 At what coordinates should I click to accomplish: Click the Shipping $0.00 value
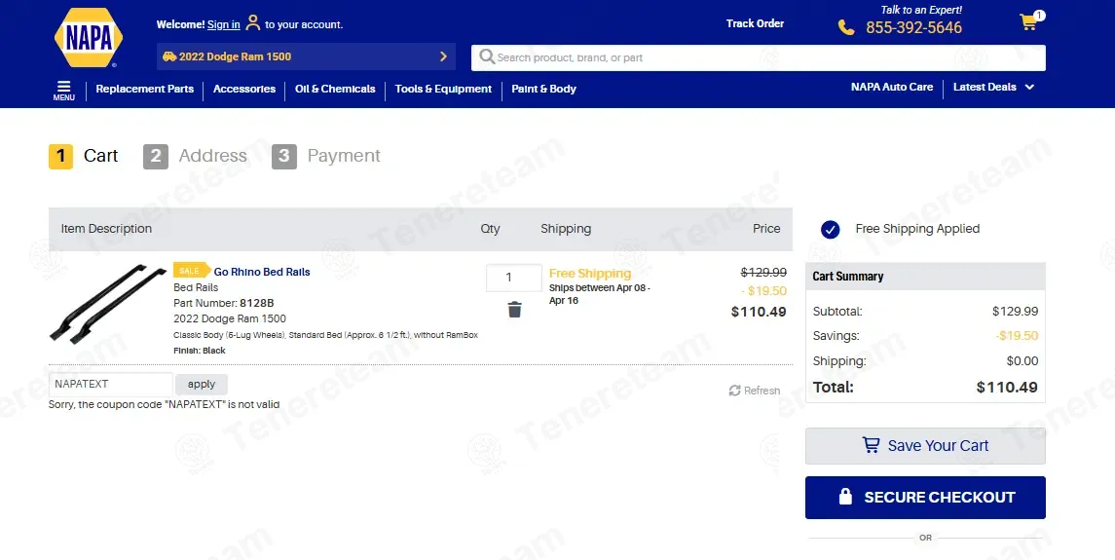click(1022, 360)
